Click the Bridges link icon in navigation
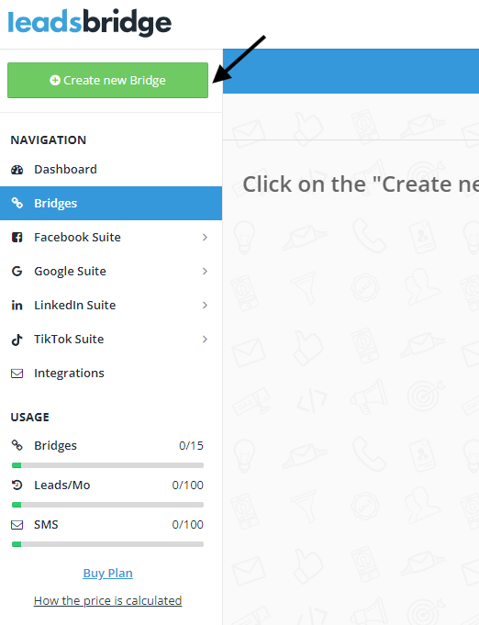 pos(17,203)
